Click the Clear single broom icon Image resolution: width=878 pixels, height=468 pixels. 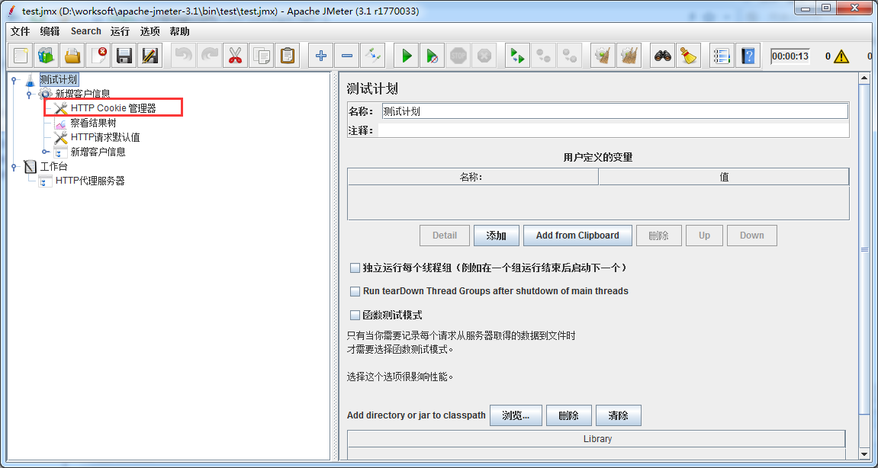(x=603, y=56)
